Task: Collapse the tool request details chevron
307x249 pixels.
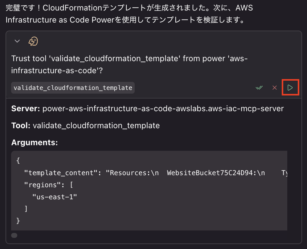Action: click(x=17, y=41)
